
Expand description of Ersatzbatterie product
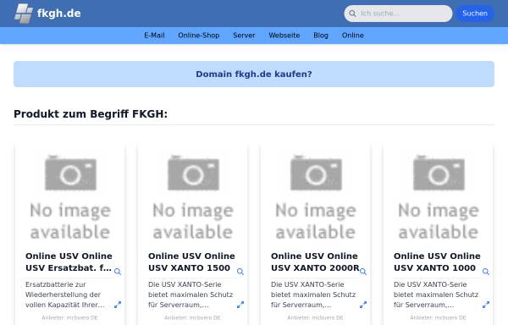click(x=118, y=305)
